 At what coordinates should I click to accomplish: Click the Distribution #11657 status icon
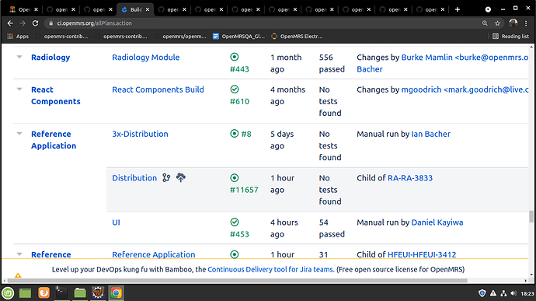point(235,178)
